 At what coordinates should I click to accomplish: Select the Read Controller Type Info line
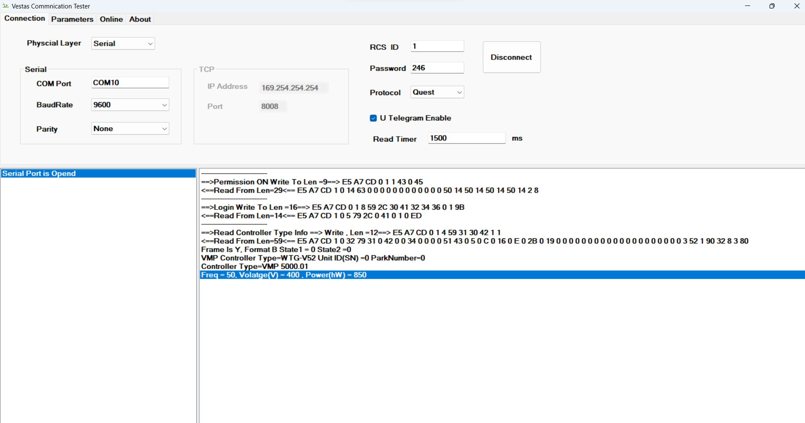[x=502, y=232]
